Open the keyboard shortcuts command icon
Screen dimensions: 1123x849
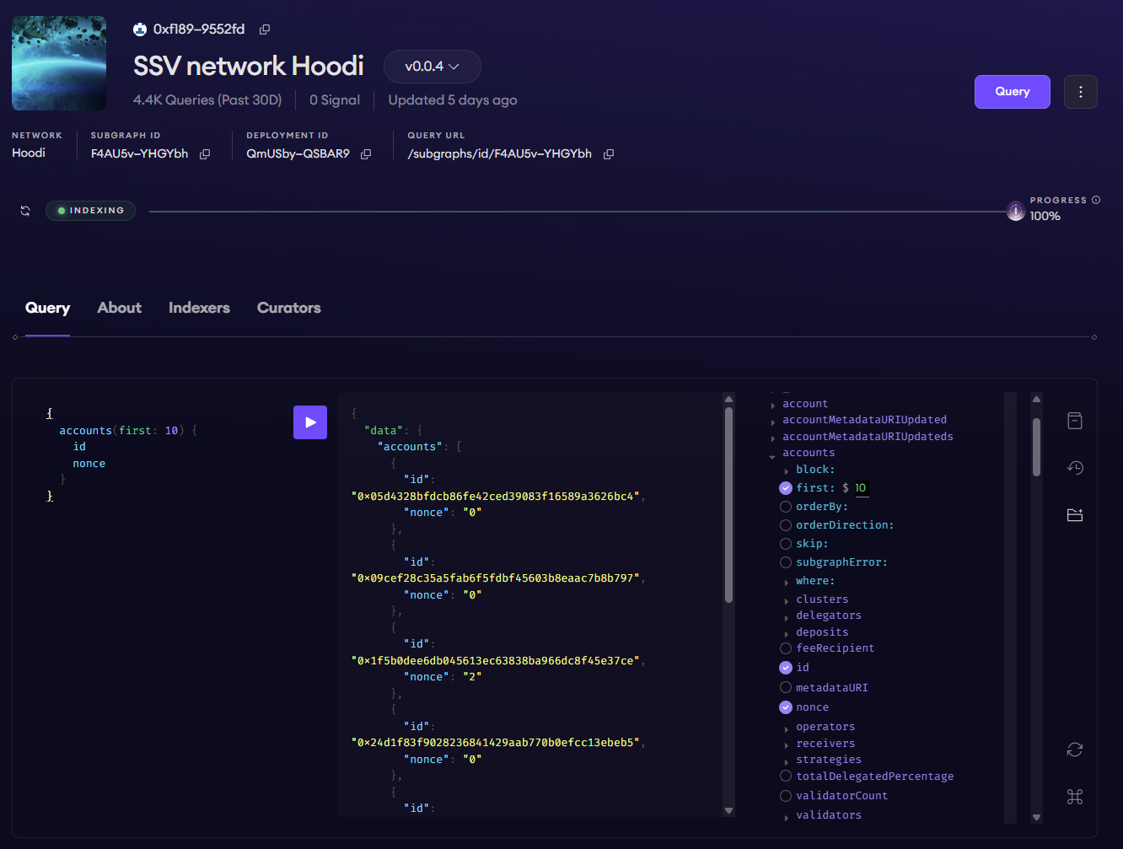tap(1075, 797)
